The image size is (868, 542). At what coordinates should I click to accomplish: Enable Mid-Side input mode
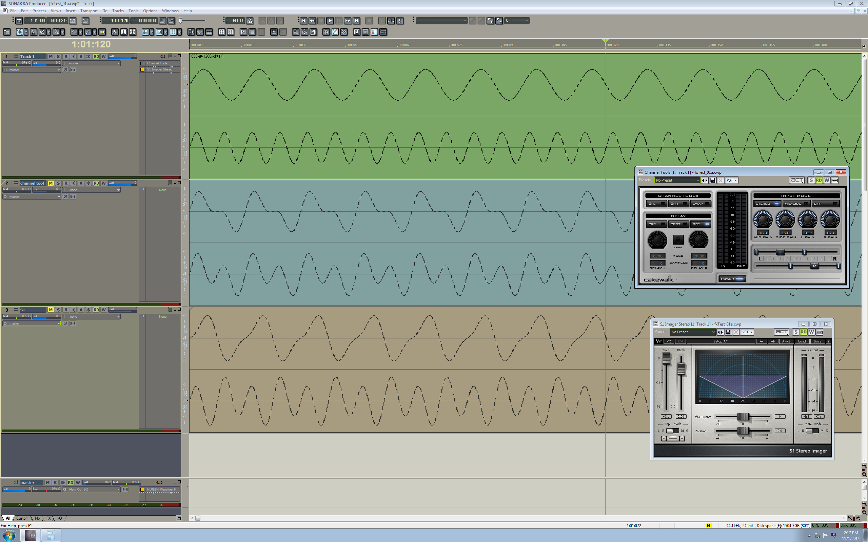click(x=796, y=204)
